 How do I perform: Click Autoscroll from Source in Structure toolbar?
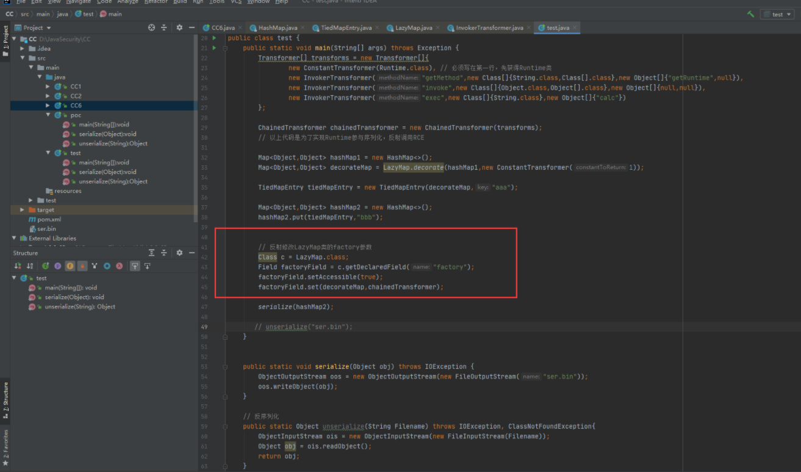tap(147, 266)
